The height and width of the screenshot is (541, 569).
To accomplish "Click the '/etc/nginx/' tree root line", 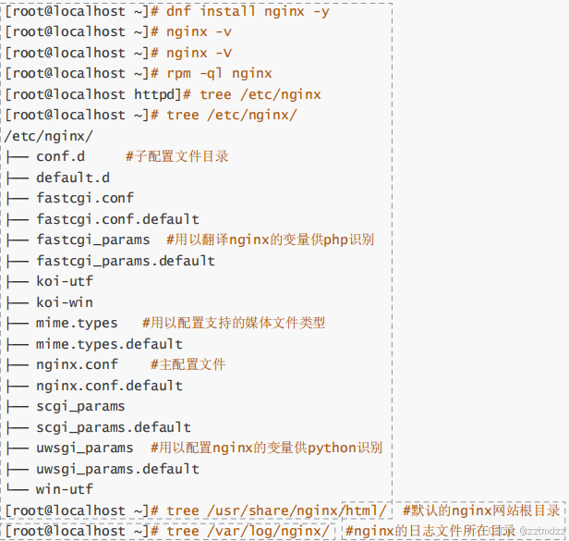I will pos(49,136).
